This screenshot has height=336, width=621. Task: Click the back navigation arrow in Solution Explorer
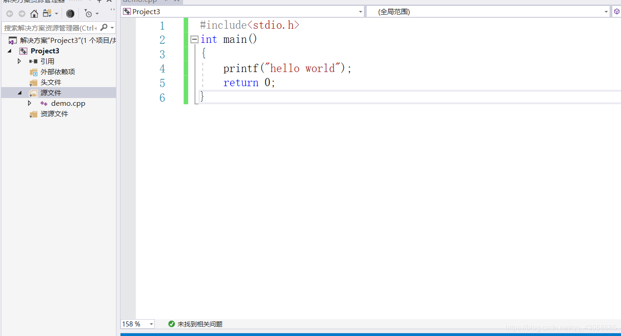[9, 13]
